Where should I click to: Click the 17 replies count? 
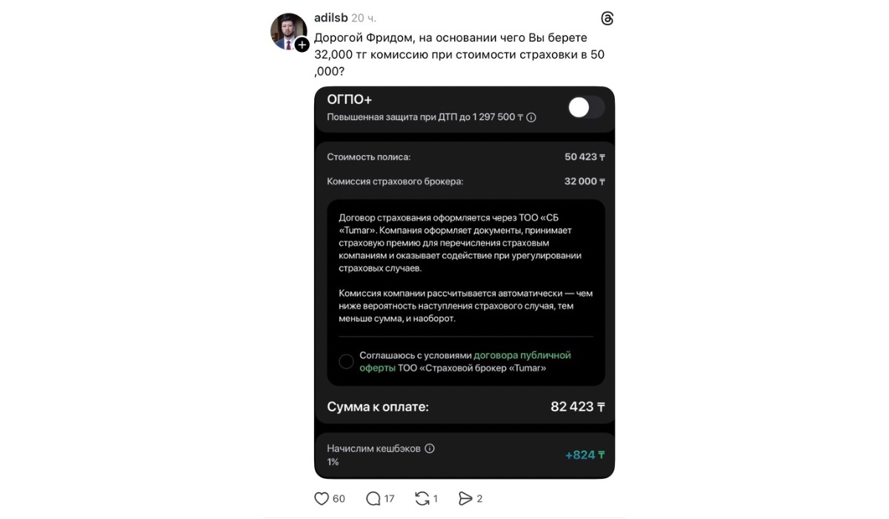click(x=389, y=499)
